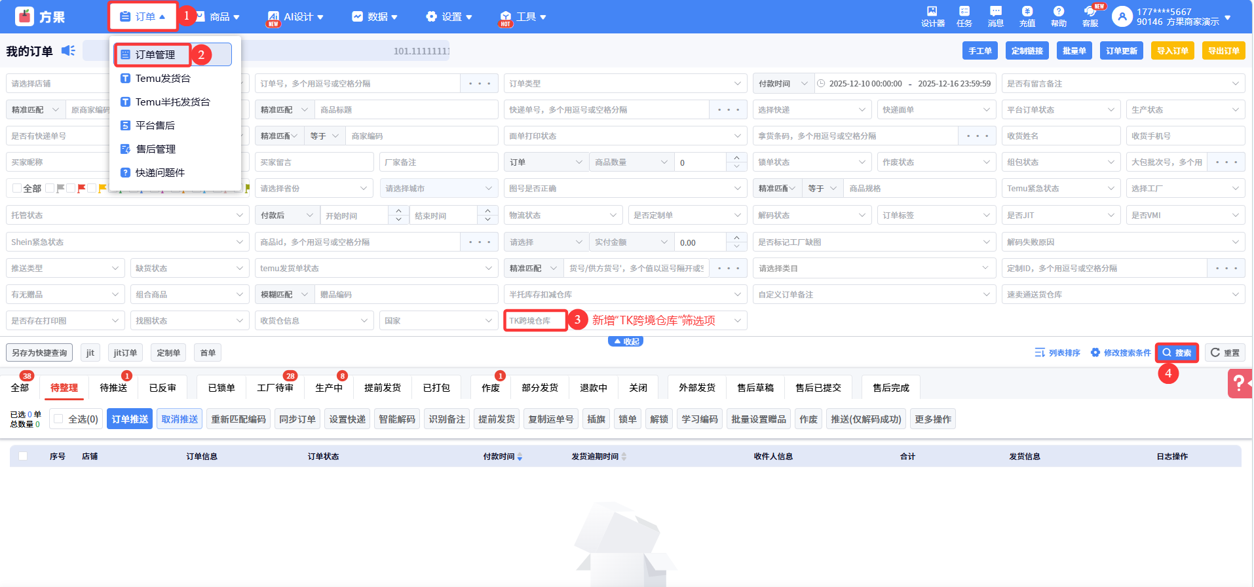The width and height of the screenshot is (1254, 587).
Task: Click the 方果 logo icon
Action: tap(24, 16)
